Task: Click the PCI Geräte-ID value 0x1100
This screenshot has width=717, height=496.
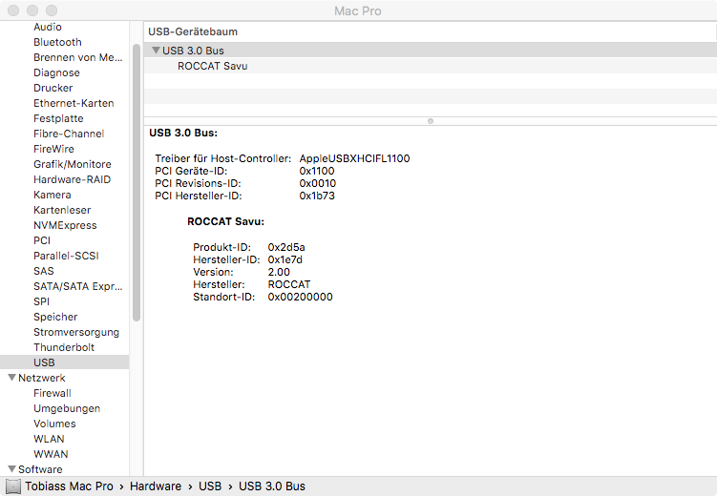Action: [x=317, y=171]
